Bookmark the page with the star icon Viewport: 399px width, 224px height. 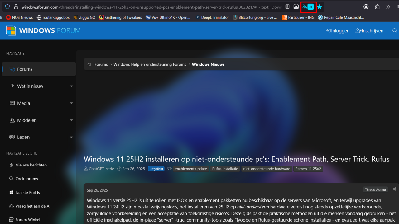tap(319, 7)
